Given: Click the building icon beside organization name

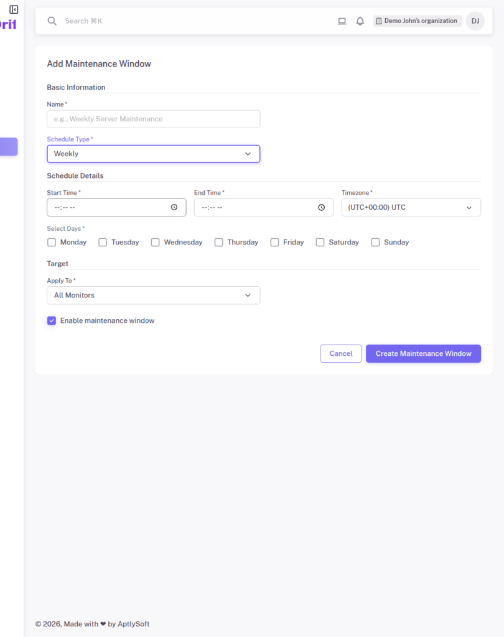Looking at the screenshot, I should tap(378, 21).
